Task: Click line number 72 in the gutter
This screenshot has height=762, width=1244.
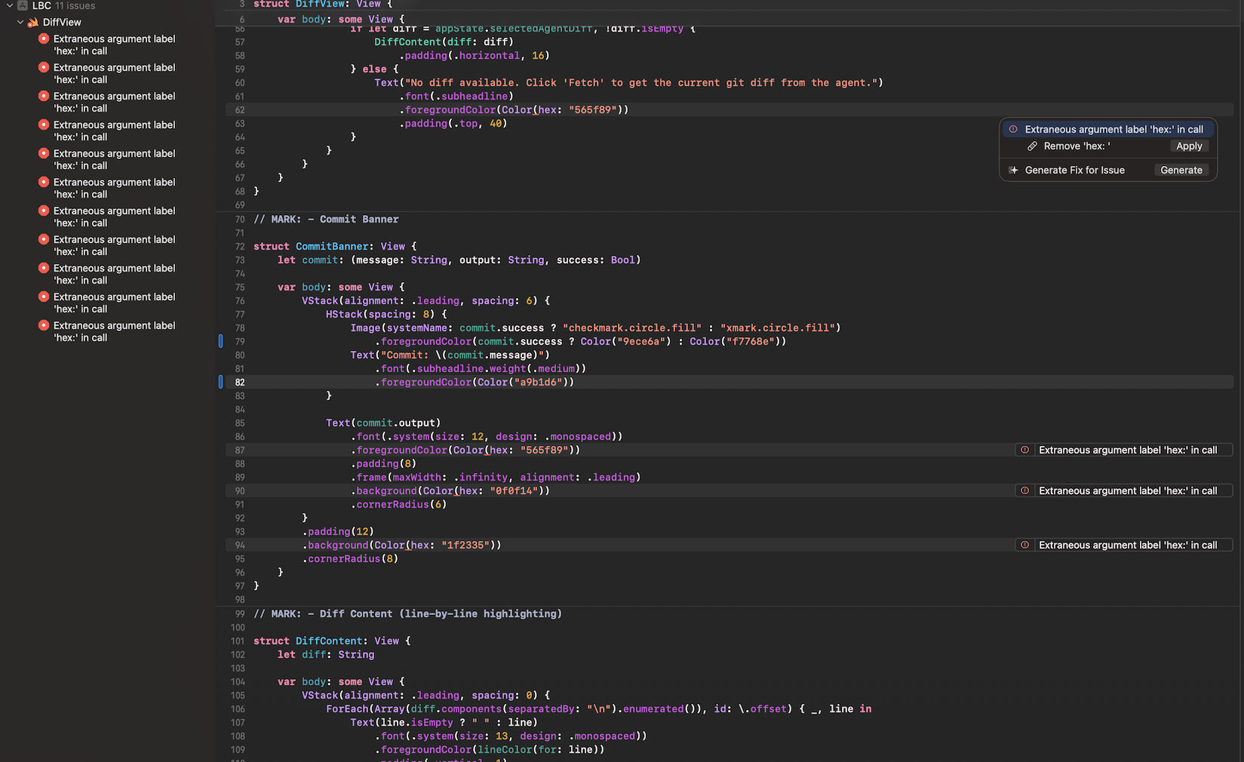Action: [240, 247]
